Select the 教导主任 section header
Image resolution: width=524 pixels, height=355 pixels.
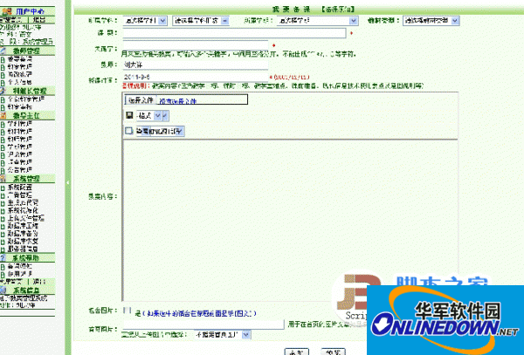[x=27, y=115]
